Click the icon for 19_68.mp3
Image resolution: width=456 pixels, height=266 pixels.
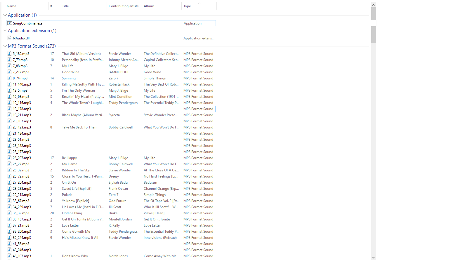pos(10,97)
